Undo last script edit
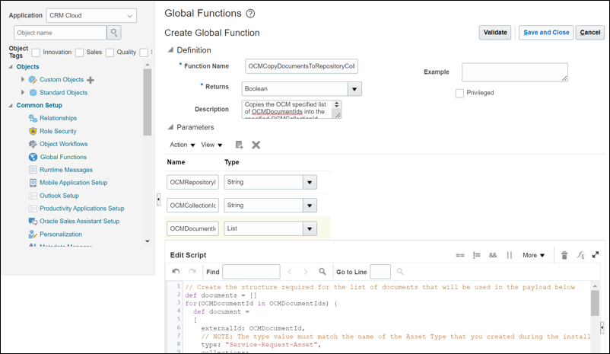This screenshot has height=354, width=610. click(x=176, y=272)
